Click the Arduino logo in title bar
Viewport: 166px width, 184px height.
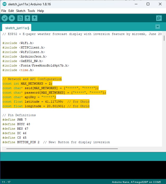click(x=4, y=4)
